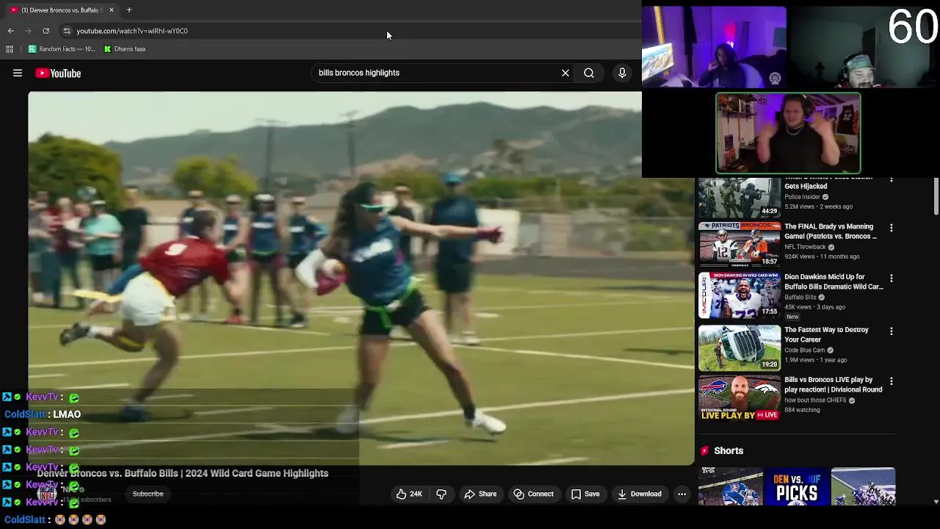Viewport: 940px width, 529px height.
Task: Open The FINAL Brady vs Manning thumbnail
Action: [x=740, y=244]
